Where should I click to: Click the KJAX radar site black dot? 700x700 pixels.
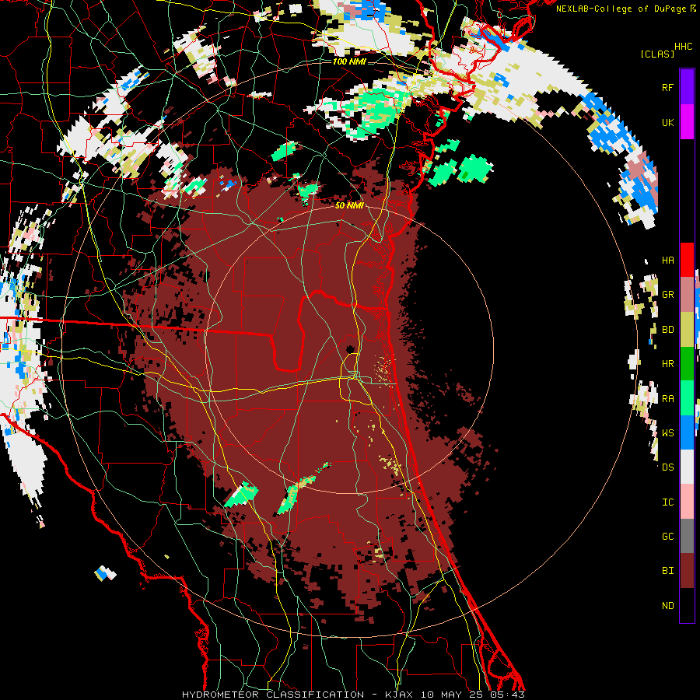[349, 348]
